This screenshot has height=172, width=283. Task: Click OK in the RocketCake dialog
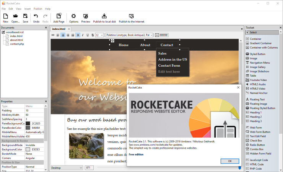tap(230, 161)
